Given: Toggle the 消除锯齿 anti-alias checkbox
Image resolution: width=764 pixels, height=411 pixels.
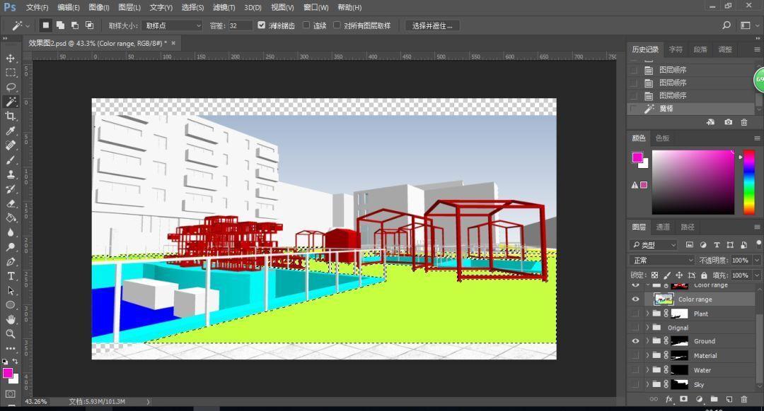Looking at the screenshot, I should [262, 25].
